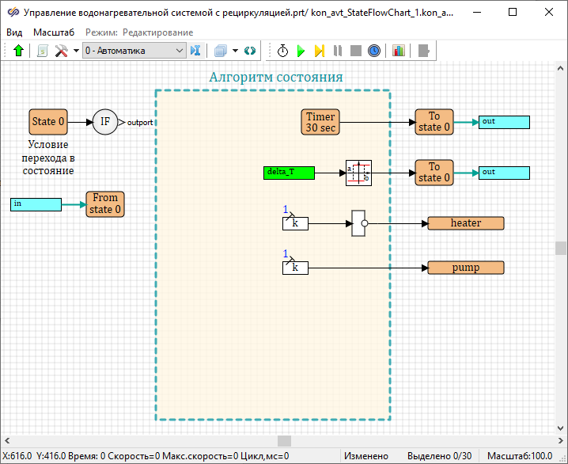Pause the simulation using pause button

[338, 51]
